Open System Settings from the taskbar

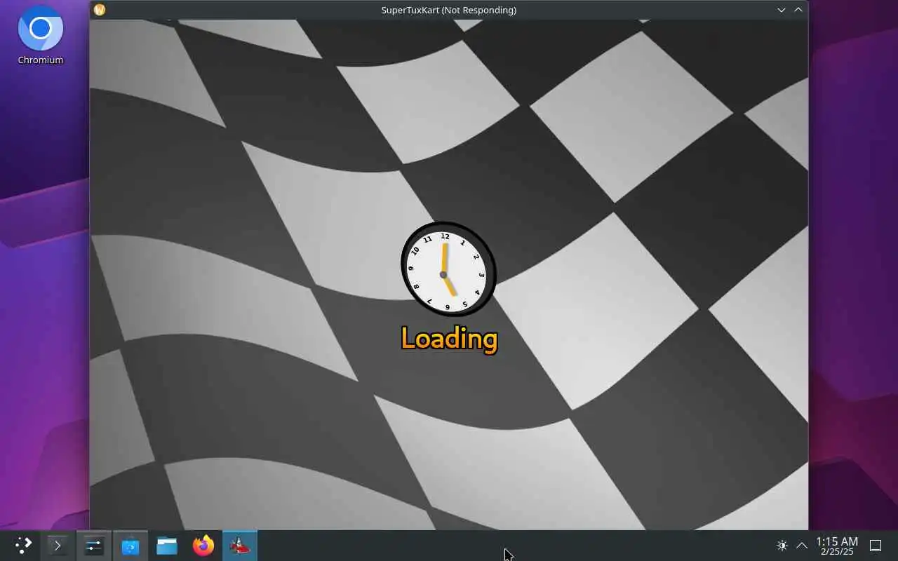pyautogui.click(x=94, y=546)
